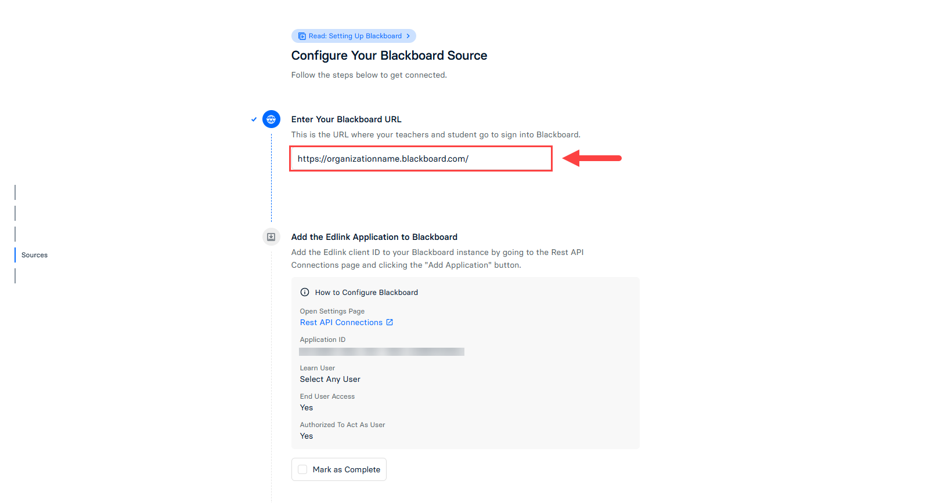The image size is (930, 503).
Task: Click the blurred Application ID value
Action: click(x=381, y=351)
